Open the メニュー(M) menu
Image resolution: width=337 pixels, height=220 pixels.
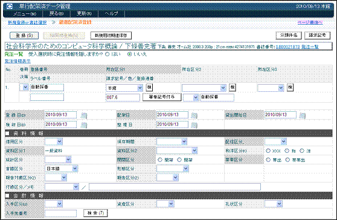coord(25,14)
